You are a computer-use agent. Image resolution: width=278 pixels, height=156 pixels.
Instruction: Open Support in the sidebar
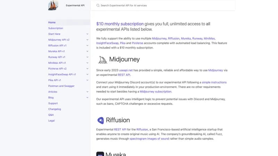click(x=53, y=103)
